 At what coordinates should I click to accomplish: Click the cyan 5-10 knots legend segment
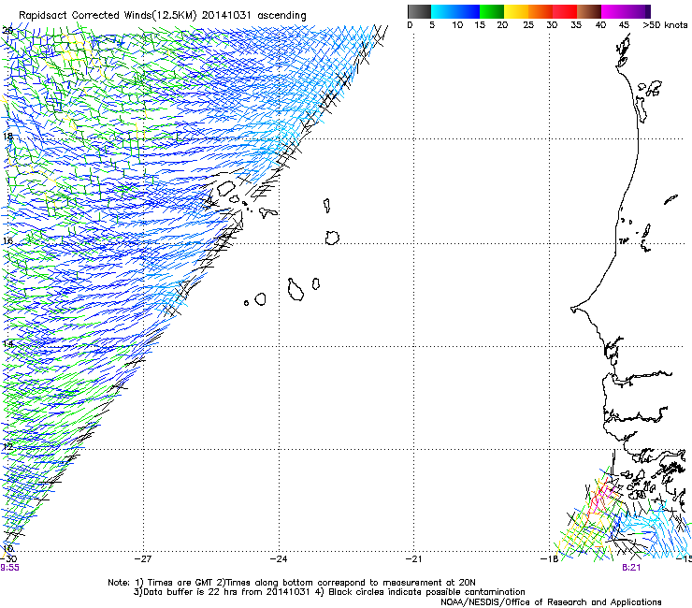tap(443, 11)
